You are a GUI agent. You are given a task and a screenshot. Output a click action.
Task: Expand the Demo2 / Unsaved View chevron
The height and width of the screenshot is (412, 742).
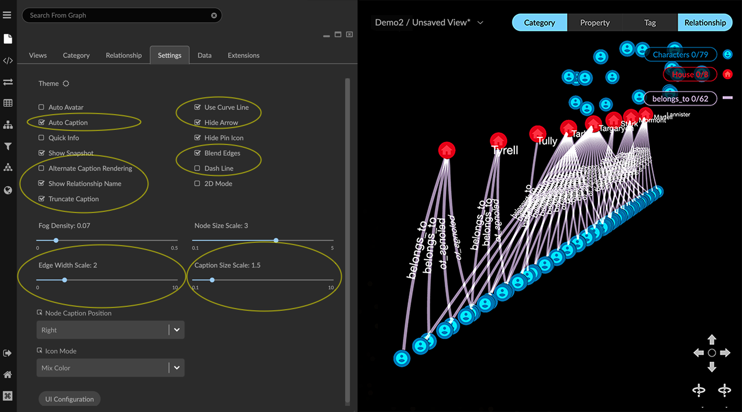[480, 22]
